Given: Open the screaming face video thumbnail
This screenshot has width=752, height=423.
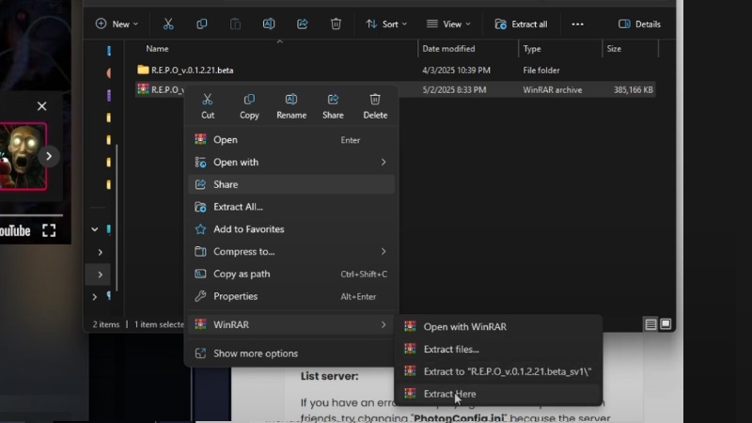Looking at the screenshot, I should click(x=23, y=156).
